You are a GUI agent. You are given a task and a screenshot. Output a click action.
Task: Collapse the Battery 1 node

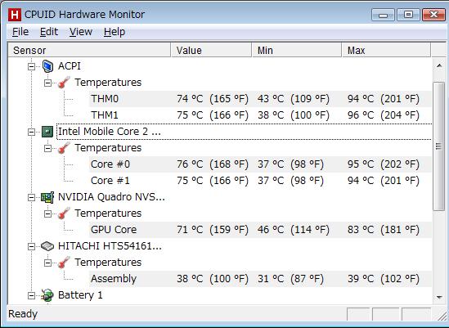pyautogui.click(x=32, y=295)
